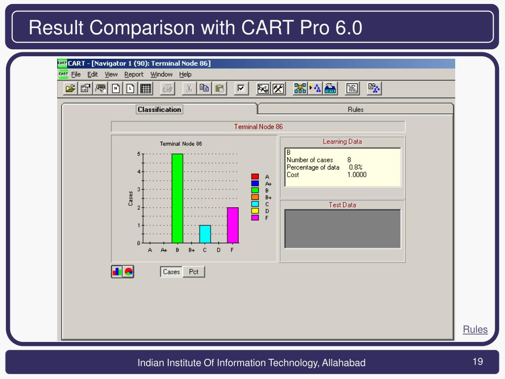Click the Test Data heading

tap(342, 205)
